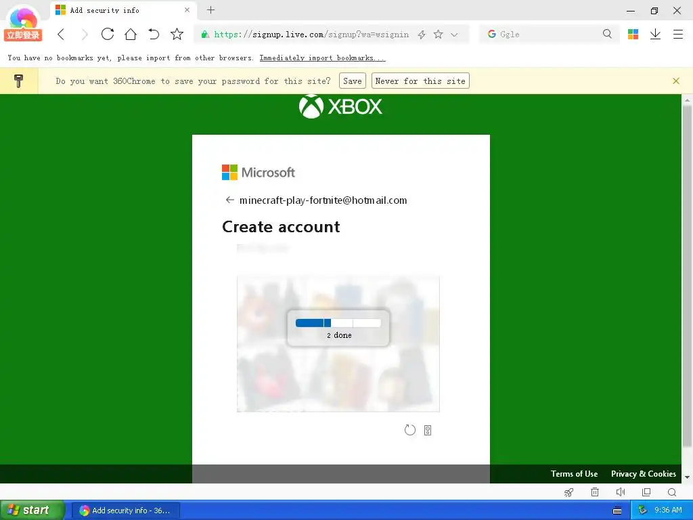This screenshot has width=693, height=520.
Task: Click the status bar magnifier zoom icon
Action: coord(672,492)
